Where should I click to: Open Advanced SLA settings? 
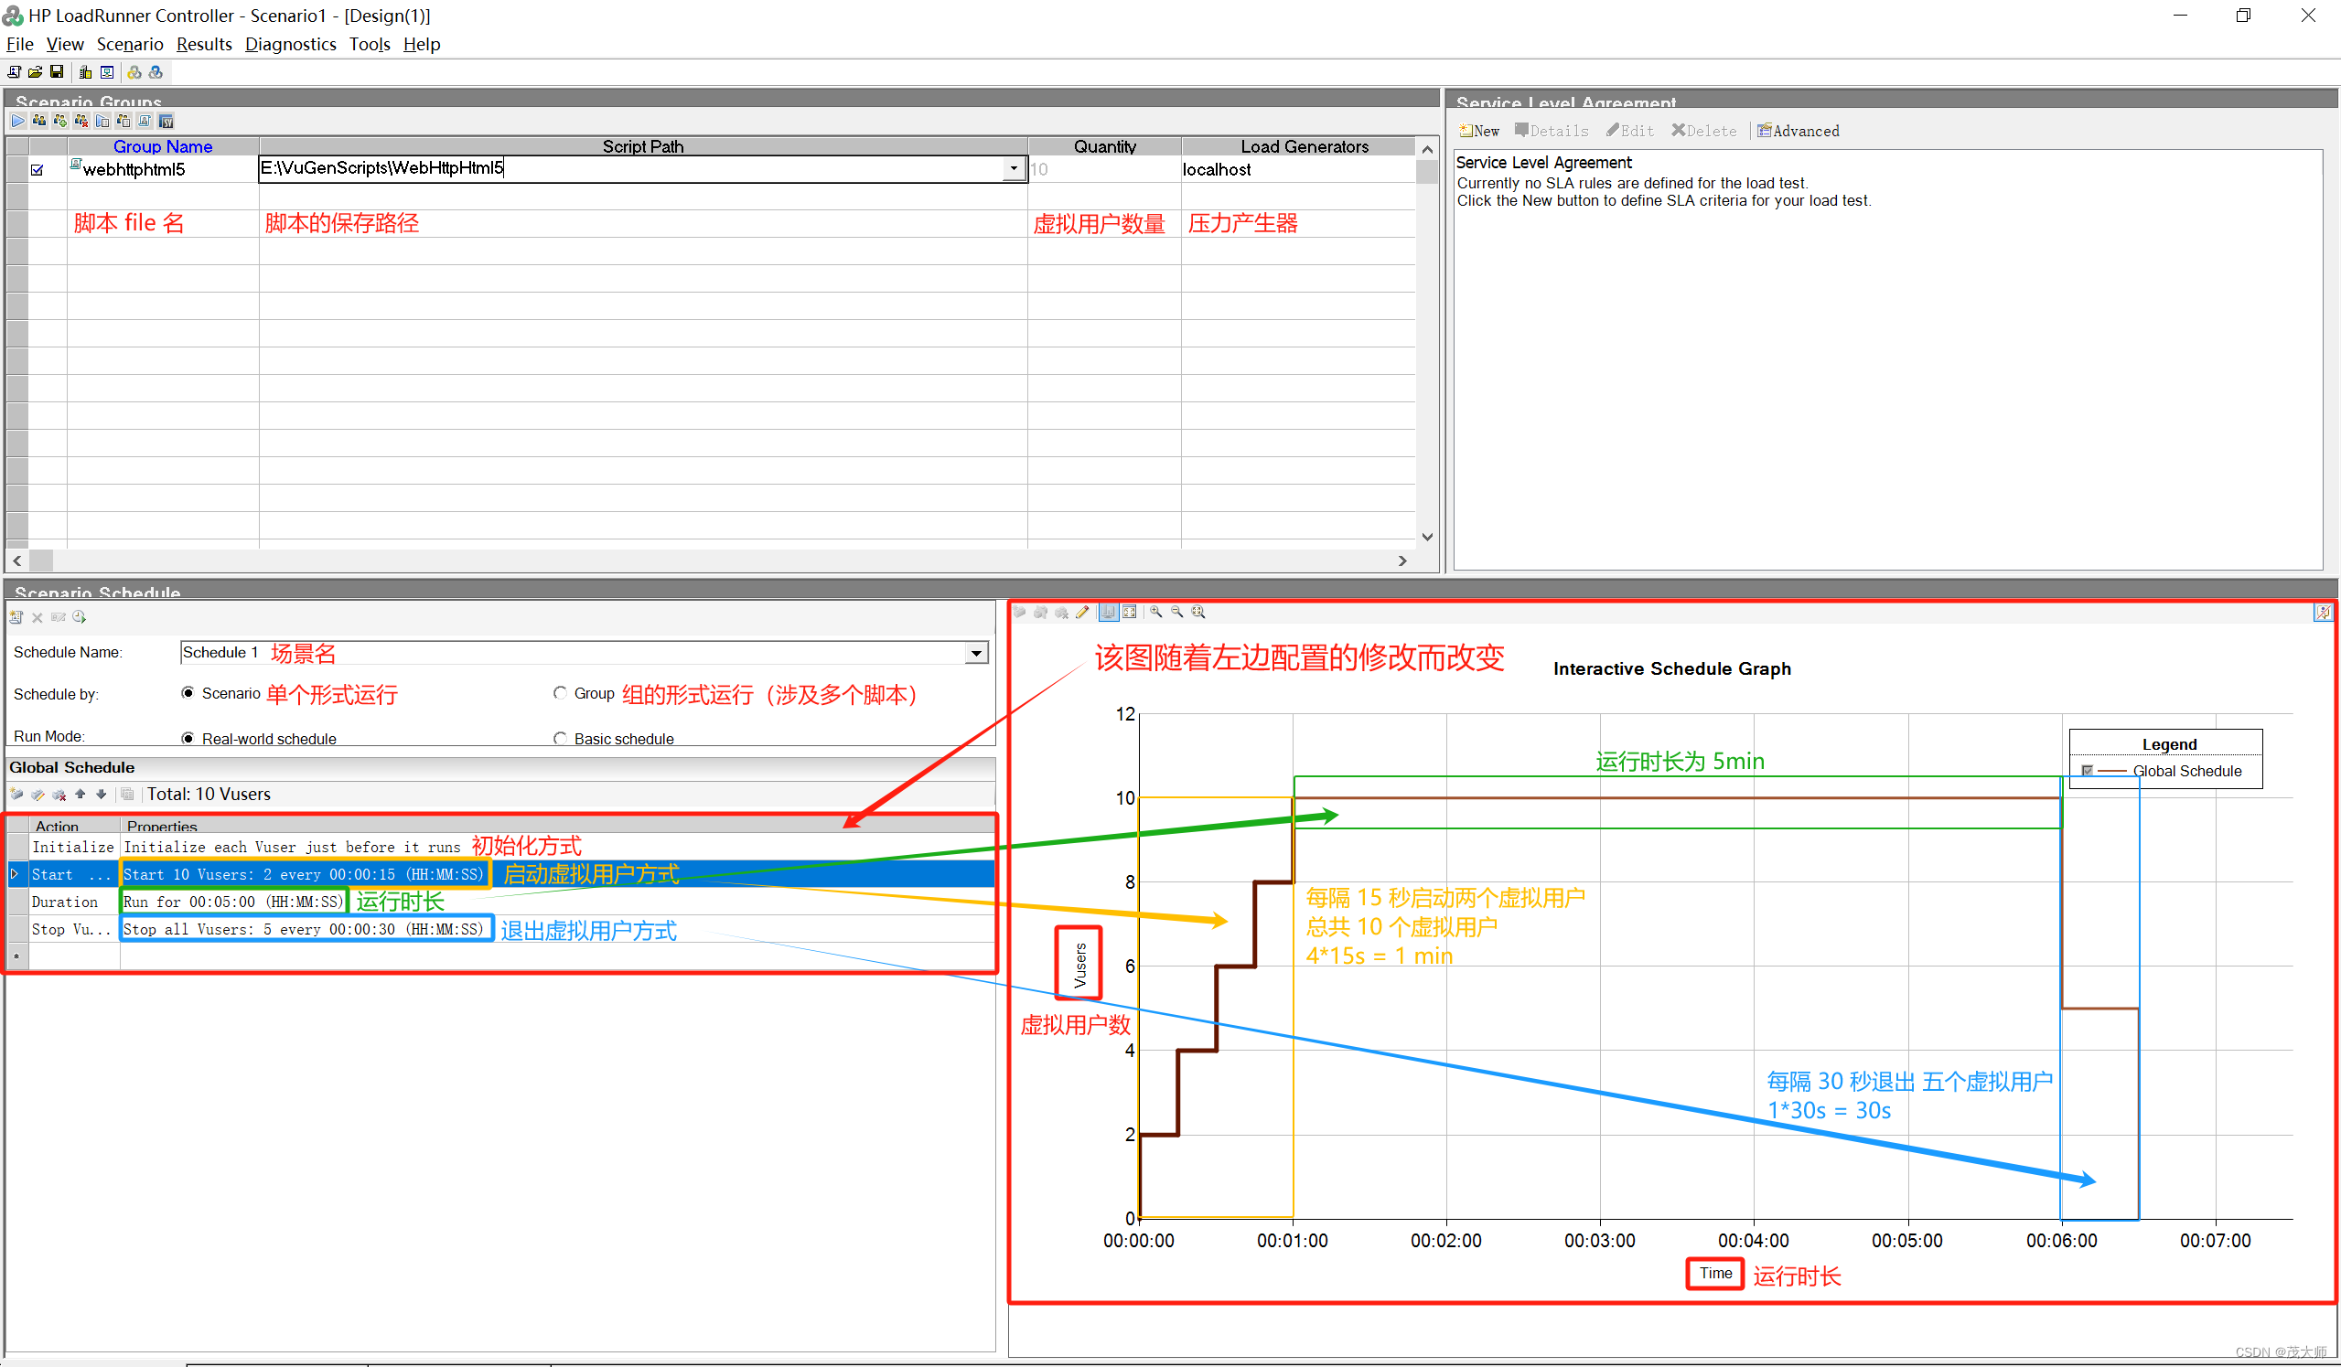tap(1800, 130)
